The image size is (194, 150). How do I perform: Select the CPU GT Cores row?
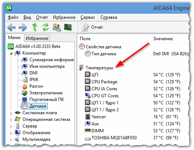(133, 96)
